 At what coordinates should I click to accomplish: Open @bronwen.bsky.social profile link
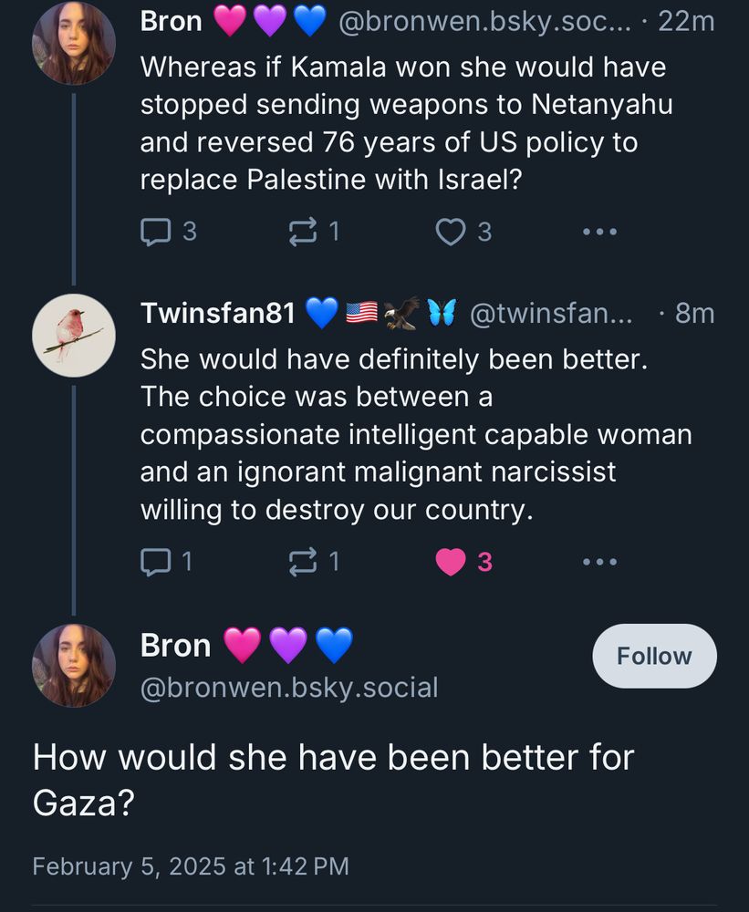click(288, 688)
